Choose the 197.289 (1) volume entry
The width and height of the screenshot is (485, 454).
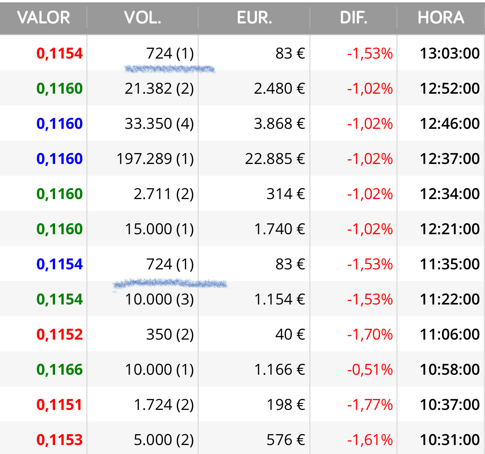click(155, 159)
